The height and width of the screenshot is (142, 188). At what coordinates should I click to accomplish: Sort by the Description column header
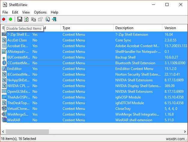138,28
